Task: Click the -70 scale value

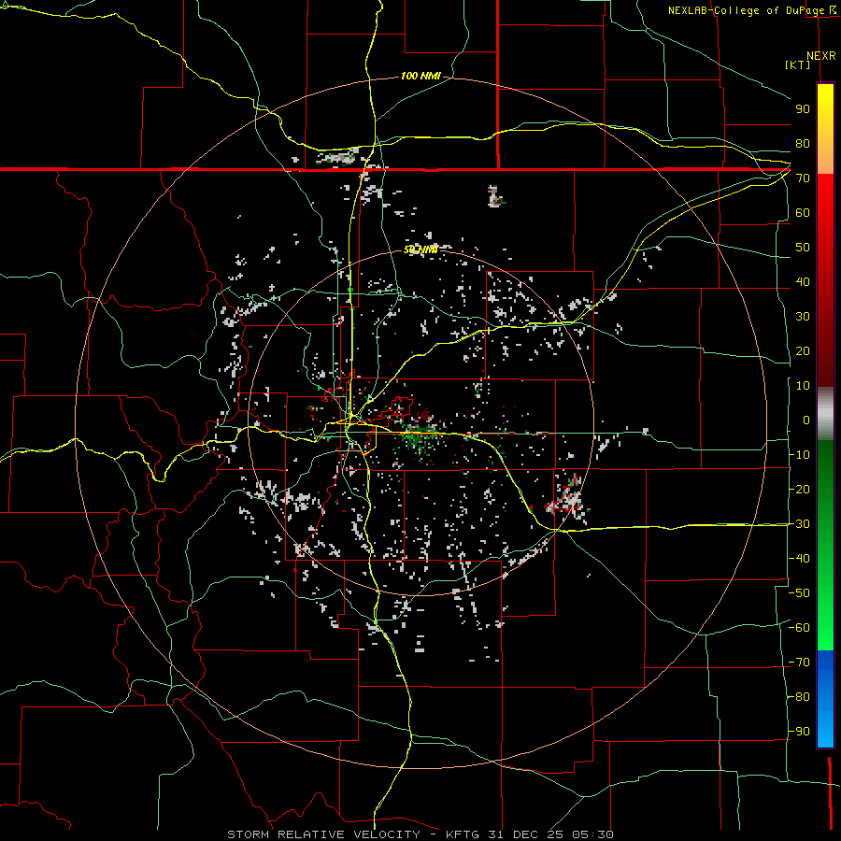Action: pos(799,663)
